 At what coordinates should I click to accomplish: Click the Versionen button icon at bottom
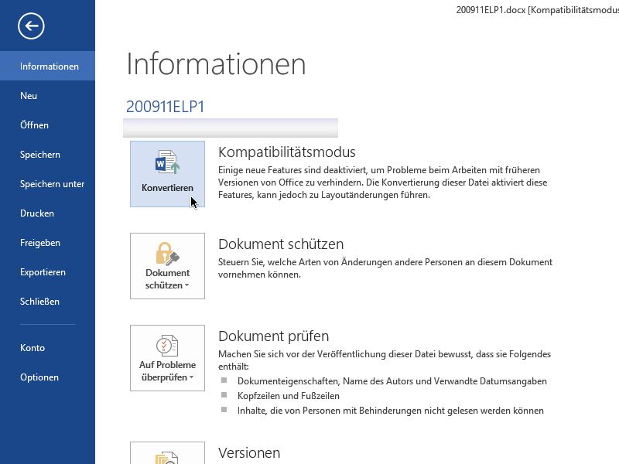[x=167, y=458]
